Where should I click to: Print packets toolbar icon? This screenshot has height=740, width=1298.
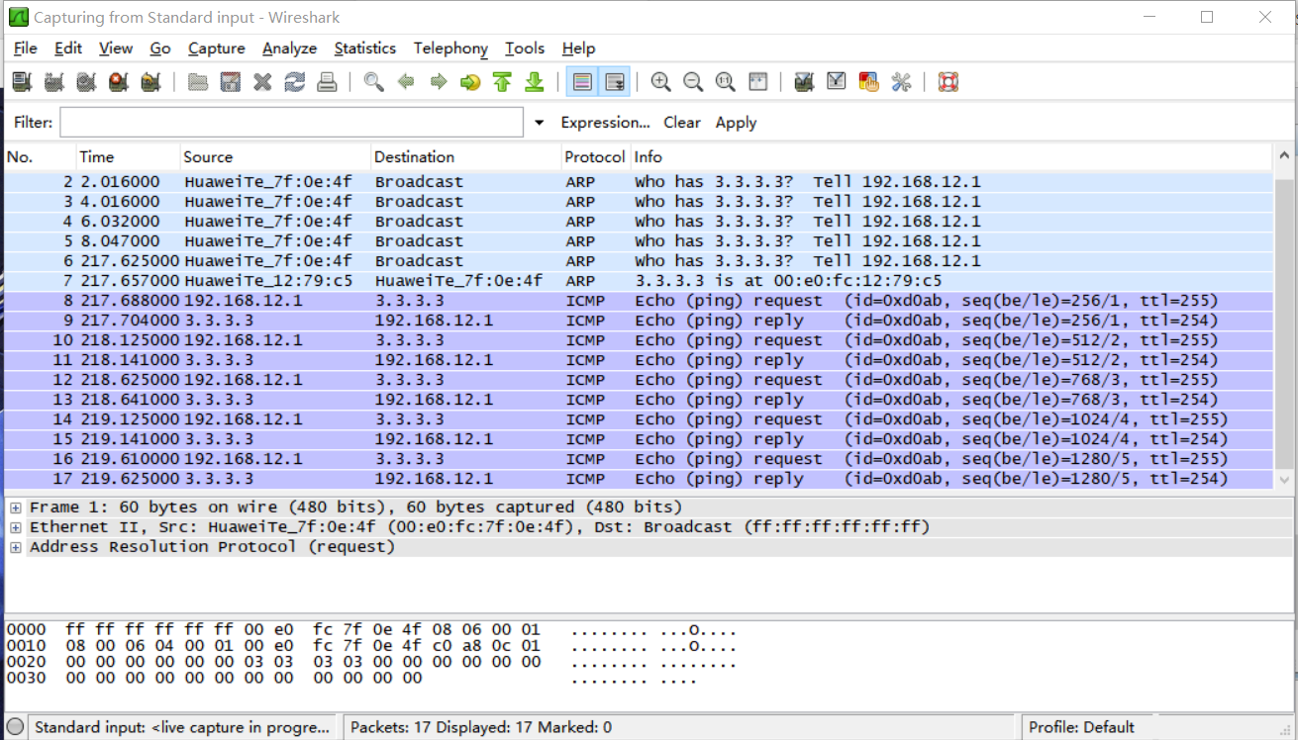(327, 82)
